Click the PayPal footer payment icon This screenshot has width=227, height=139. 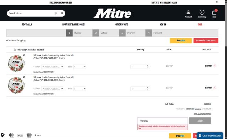[38, 135]
